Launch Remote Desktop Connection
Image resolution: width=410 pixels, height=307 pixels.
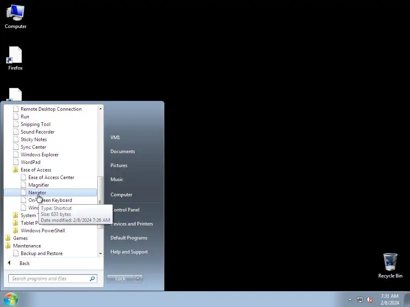coord(51,109)
